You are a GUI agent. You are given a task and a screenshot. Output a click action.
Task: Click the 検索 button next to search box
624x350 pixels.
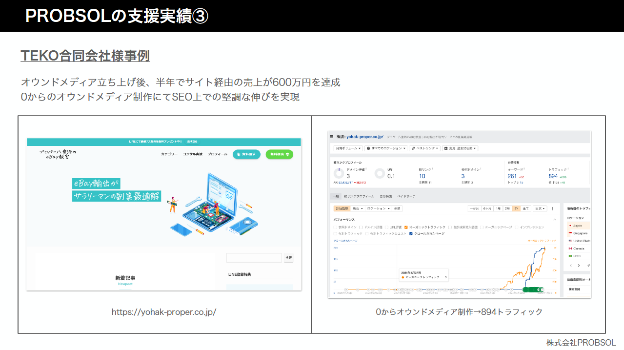288,258
